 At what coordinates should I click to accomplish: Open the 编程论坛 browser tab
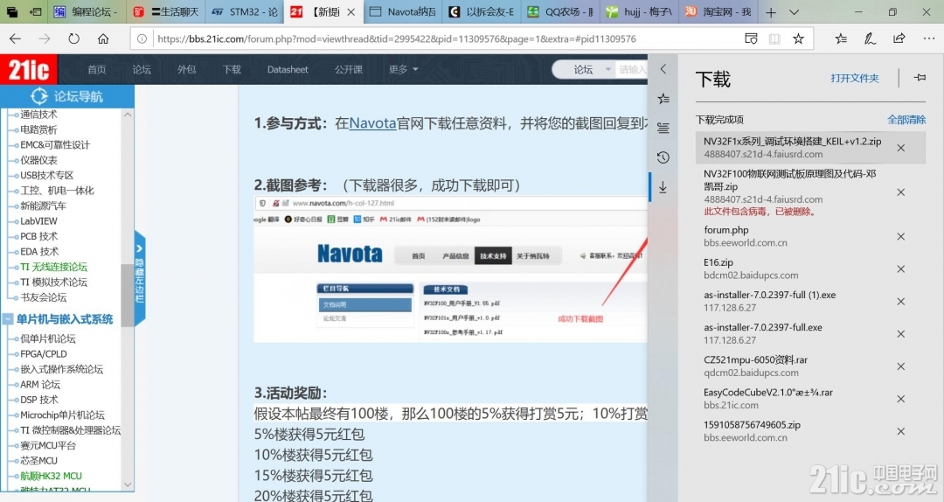click(x=85, y=12)
